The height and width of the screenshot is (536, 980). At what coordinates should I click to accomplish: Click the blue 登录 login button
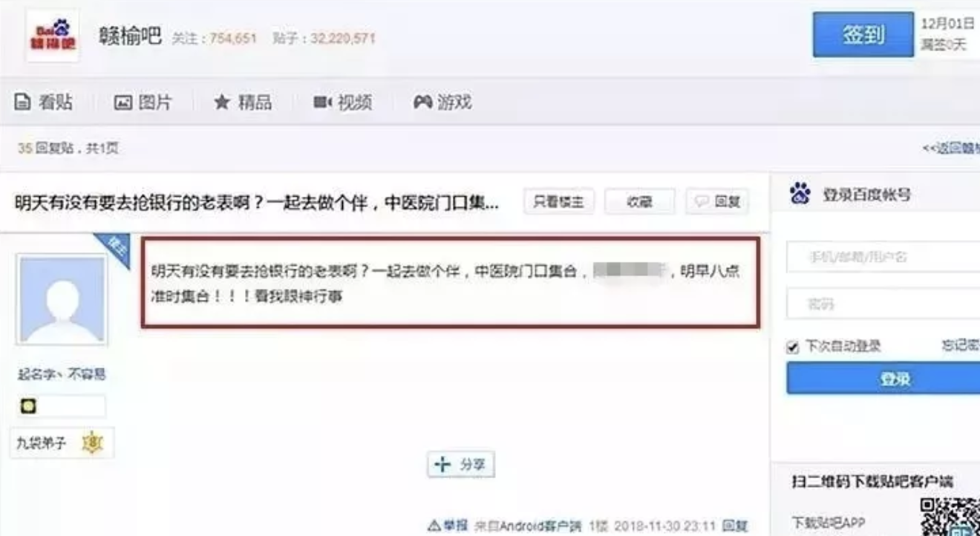[883, 379]
